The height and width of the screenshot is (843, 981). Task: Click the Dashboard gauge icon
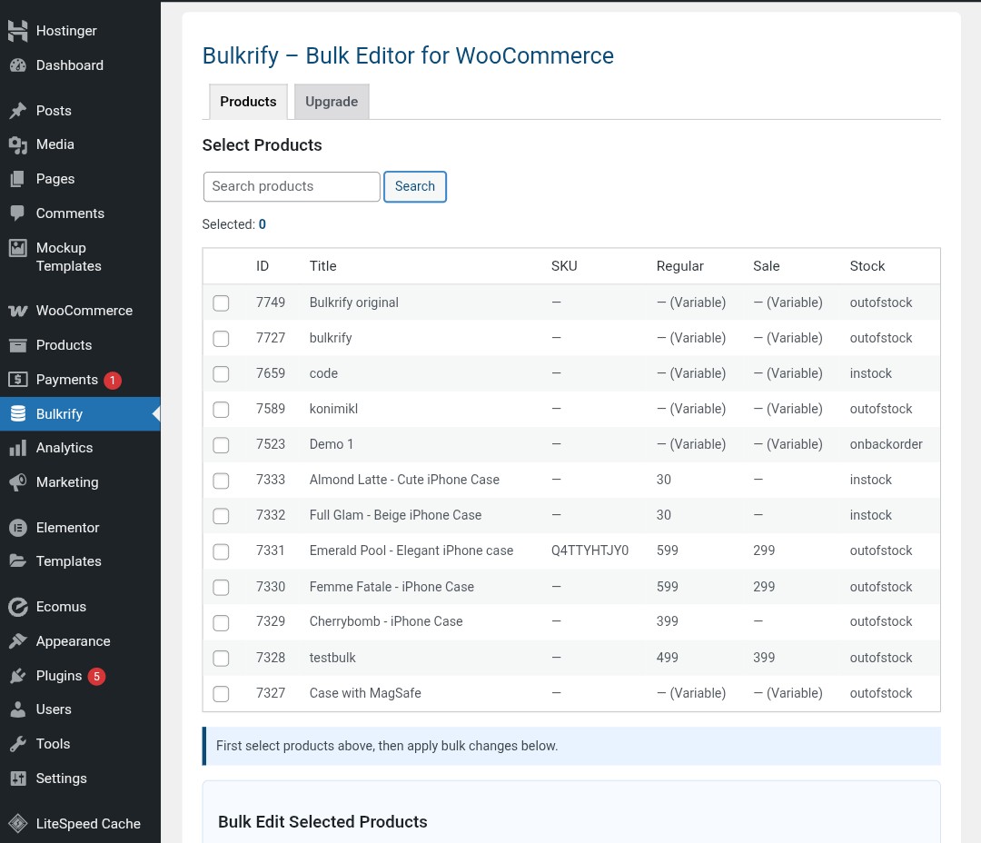[17, 65]
